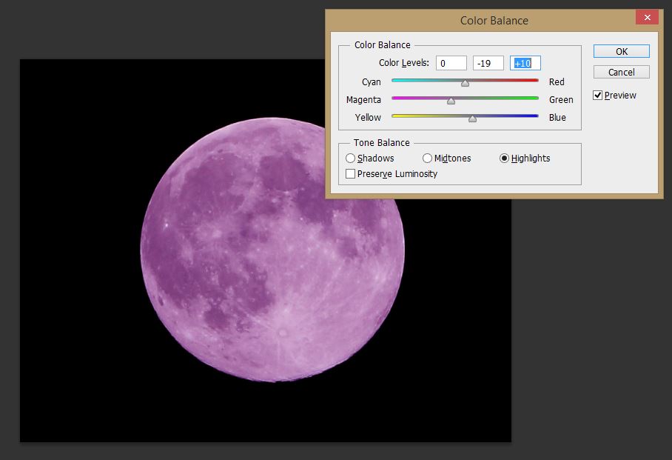
Task: Choose the Highlights radio button
Action: click(505, 159)
